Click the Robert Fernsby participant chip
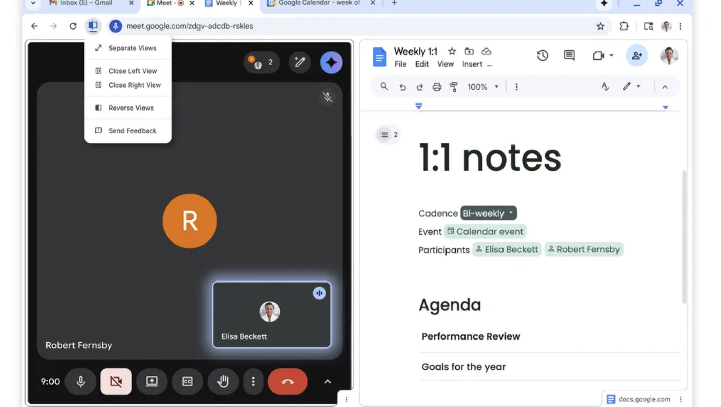This screenshot has height=407, width=721. tap(584, 250)
